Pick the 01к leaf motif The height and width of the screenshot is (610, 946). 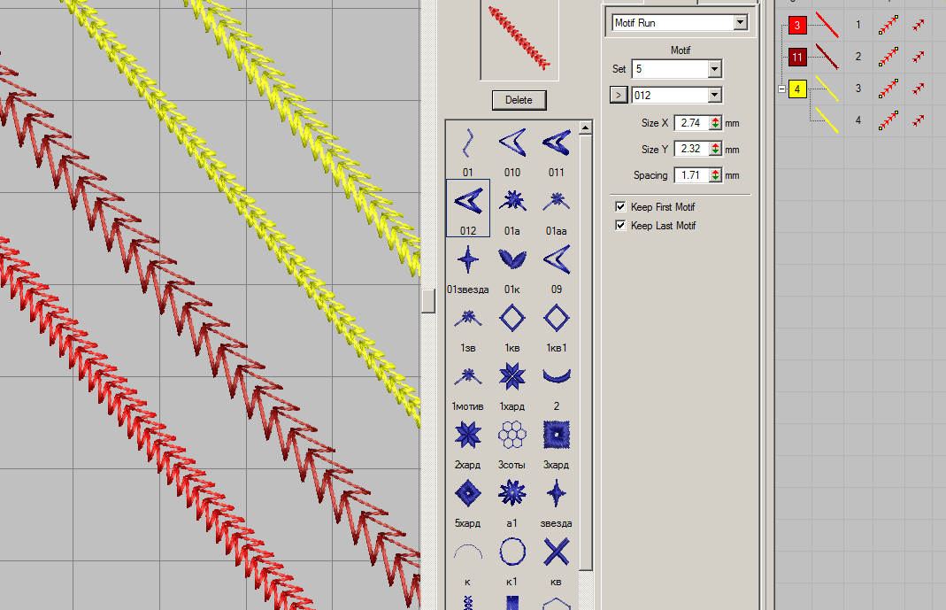coord(511,260)
